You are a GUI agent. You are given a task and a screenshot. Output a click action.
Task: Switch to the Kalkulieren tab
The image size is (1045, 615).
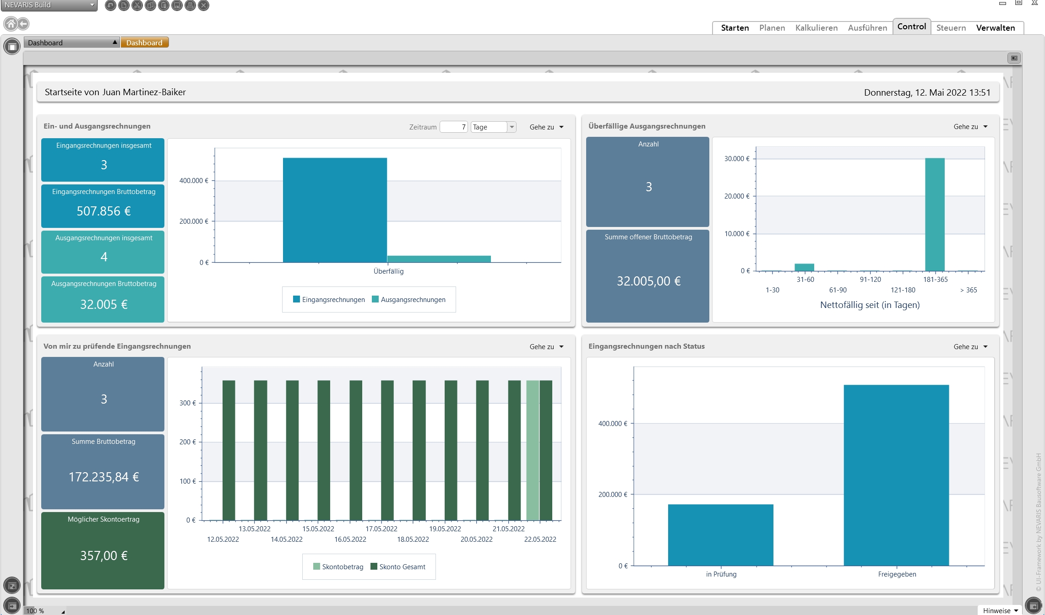coord(816,28)
